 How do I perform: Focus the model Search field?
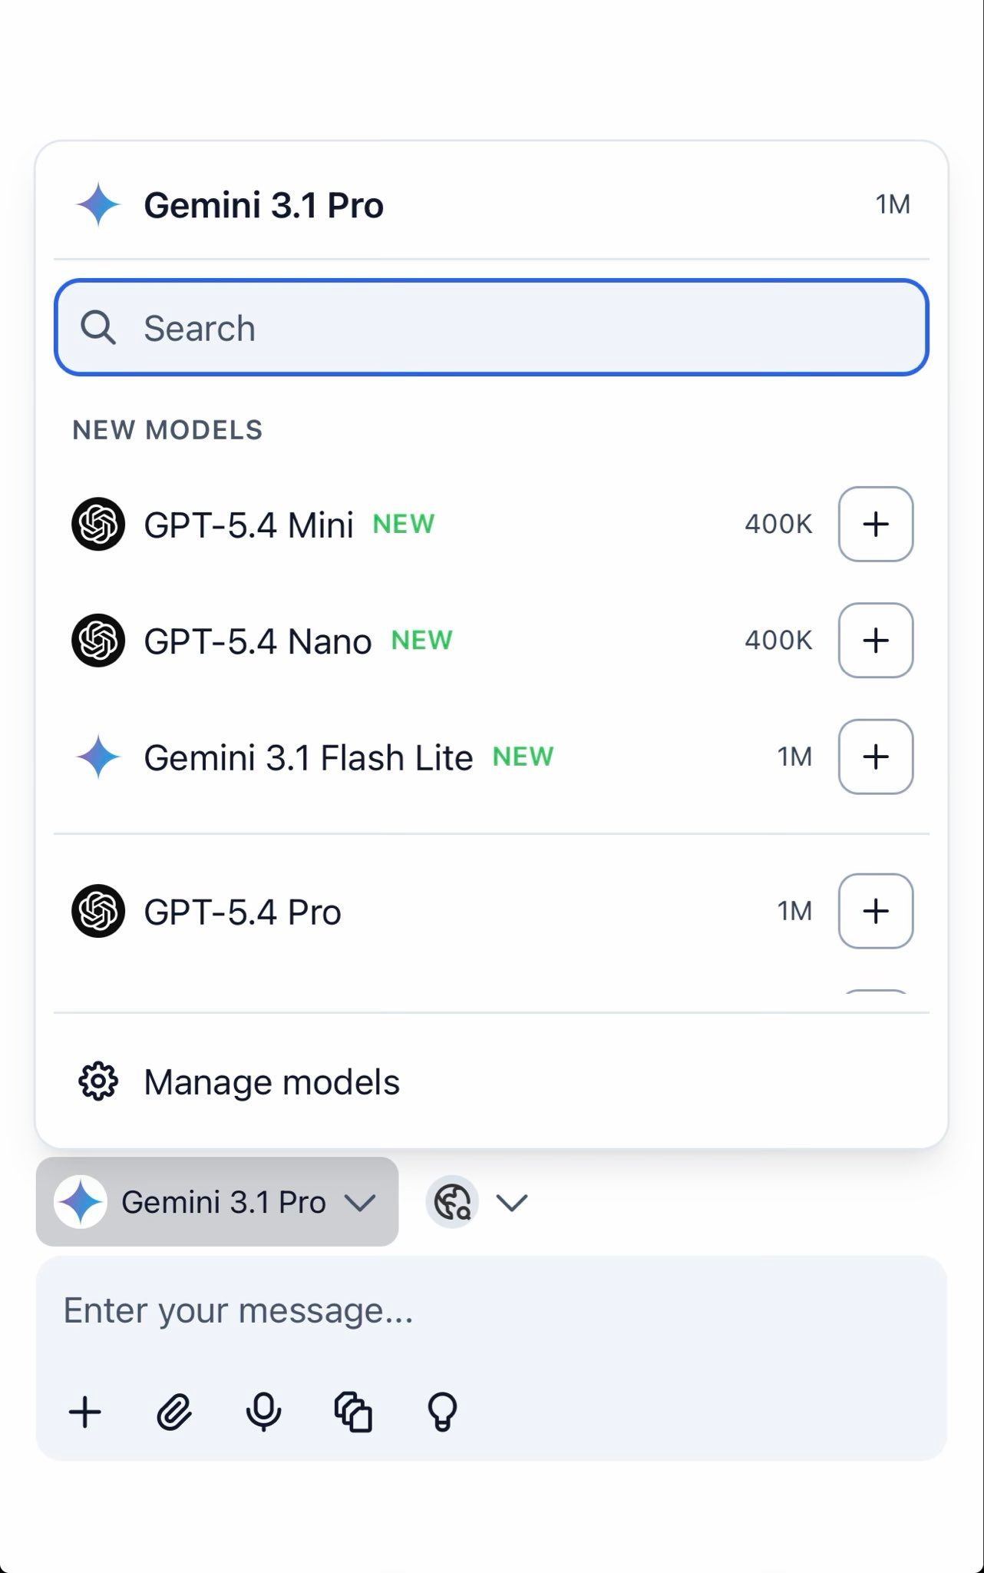[491, 328]
